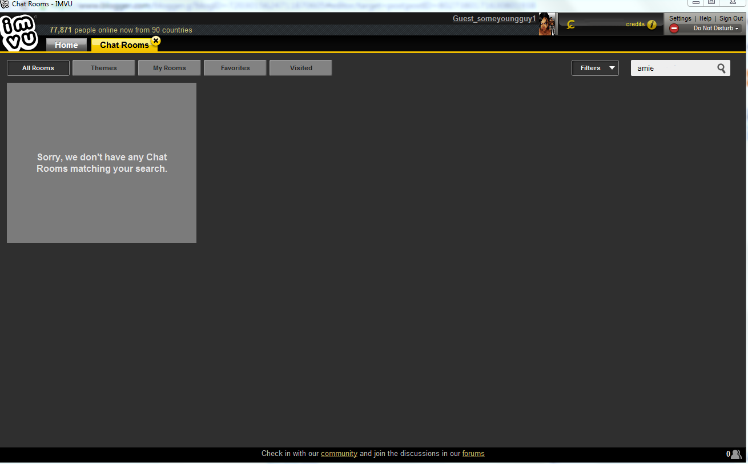The height and width of the screenshot is (464, 748).
Task: Open the community link in the footer
Action: (x=339, y=454)
